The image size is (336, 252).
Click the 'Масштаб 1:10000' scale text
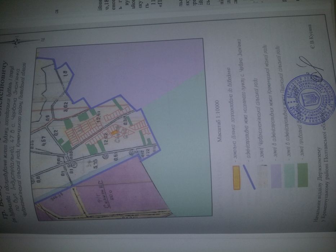tap(219, 121)
